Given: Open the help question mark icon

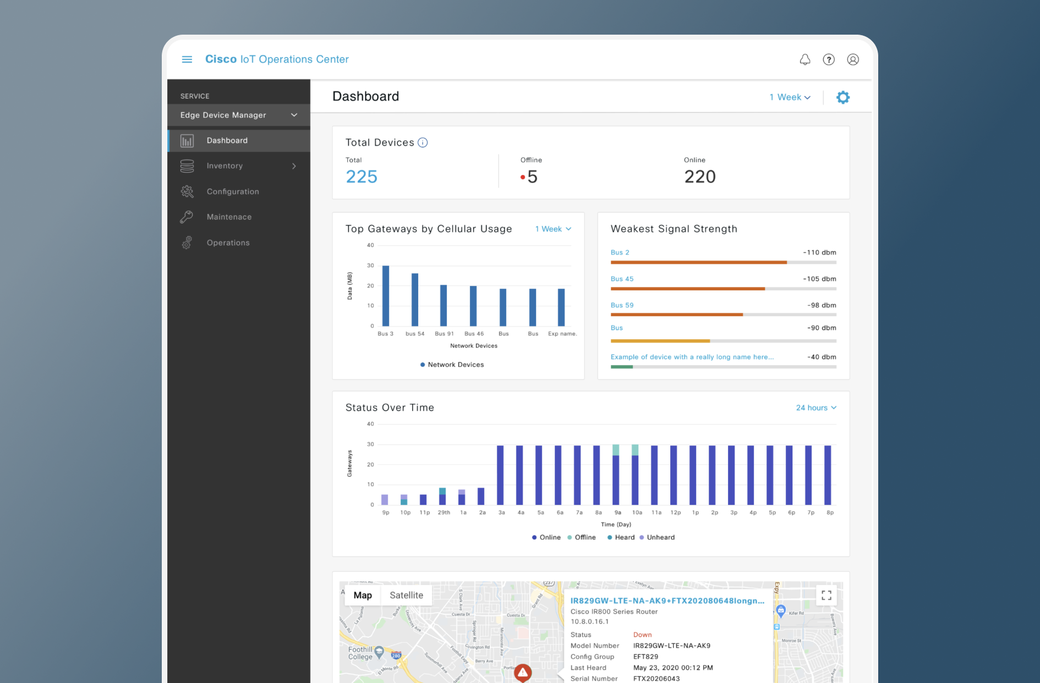Looking at the screenshot, I should [829, 59].
